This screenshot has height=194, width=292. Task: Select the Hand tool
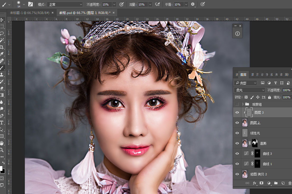coord(2,143)
